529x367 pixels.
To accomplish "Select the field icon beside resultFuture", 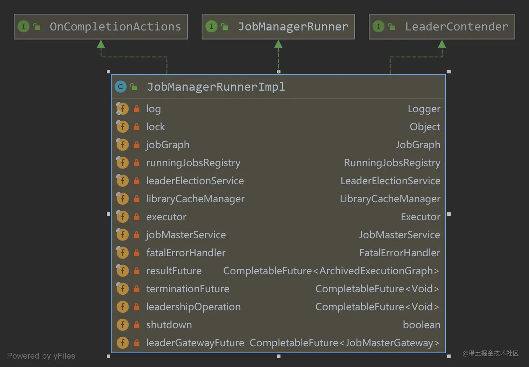I will [x=122, y=270].
